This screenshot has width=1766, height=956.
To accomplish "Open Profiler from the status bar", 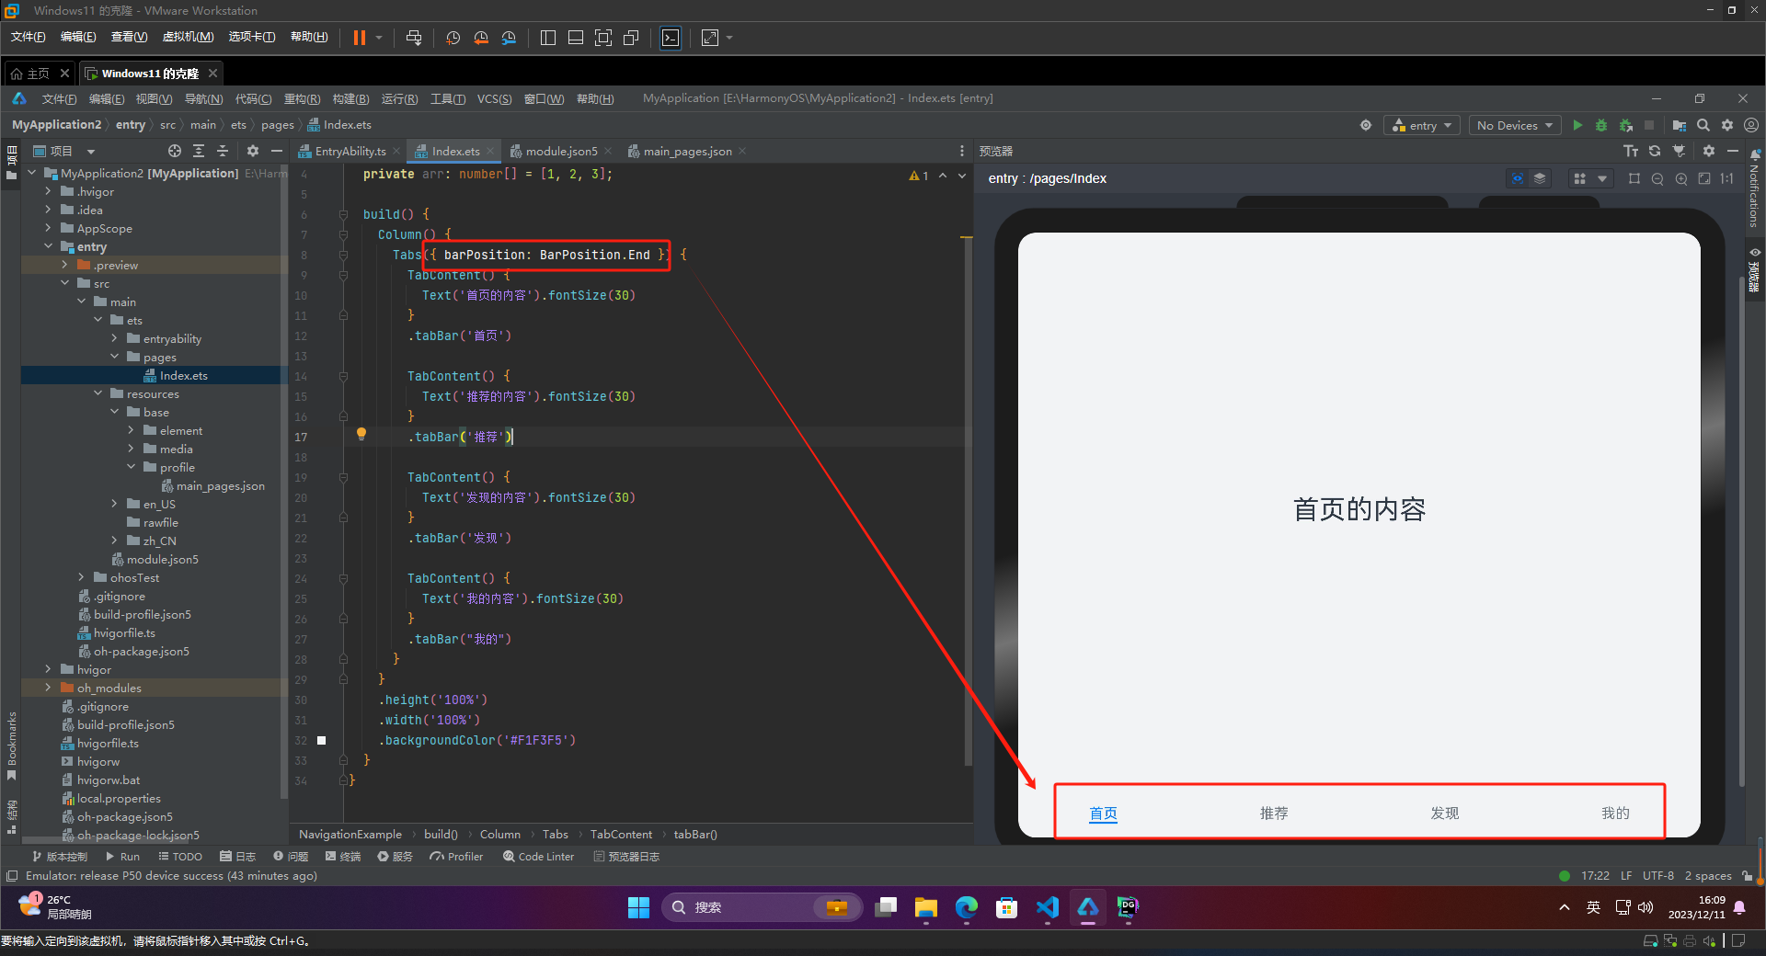I will 457,856.
